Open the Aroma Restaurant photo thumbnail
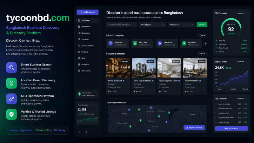 pos(118,68)
